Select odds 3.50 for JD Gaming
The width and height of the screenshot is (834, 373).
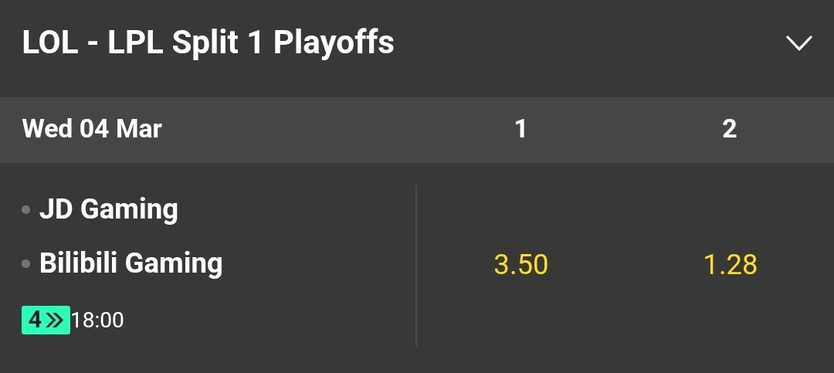[x=520, y=265]
